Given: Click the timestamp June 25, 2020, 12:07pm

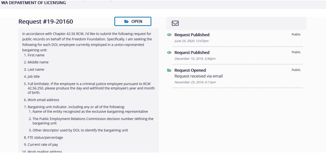Looking at the screenshot, I should click(191, 41).
